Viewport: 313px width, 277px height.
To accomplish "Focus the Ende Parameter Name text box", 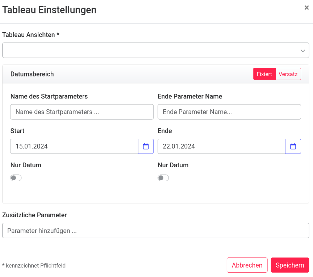I will click(229, 112).
